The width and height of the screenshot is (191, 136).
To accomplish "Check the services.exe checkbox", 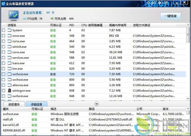I will click(3, 58).
